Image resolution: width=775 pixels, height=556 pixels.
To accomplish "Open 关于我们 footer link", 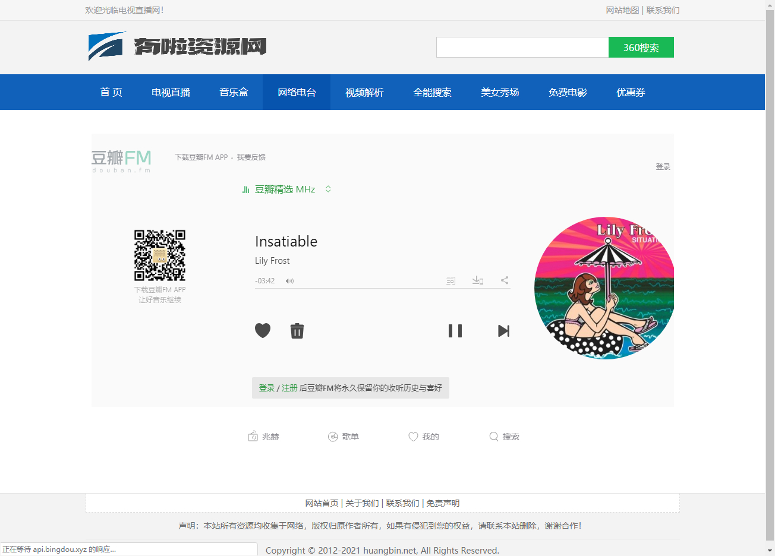I will (362, 503).
